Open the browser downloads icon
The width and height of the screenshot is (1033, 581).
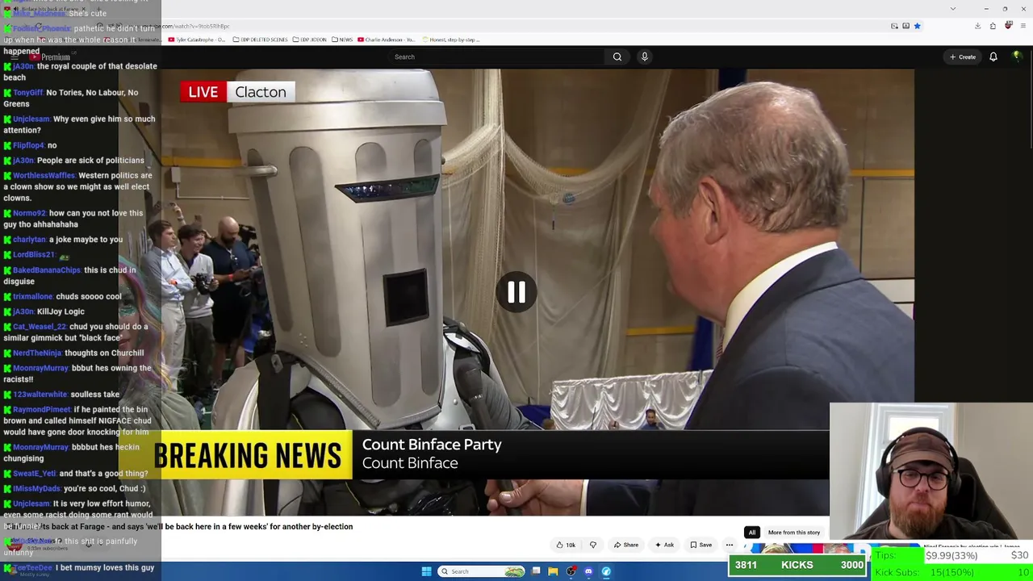point(977,26)
